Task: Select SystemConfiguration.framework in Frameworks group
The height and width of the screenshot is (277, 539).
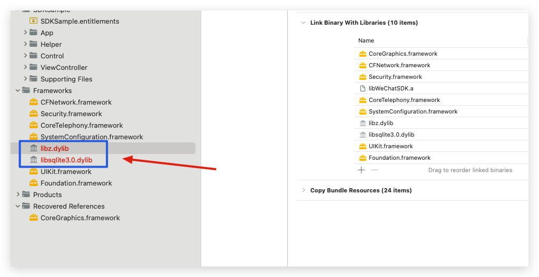Action: click(92, 137)
